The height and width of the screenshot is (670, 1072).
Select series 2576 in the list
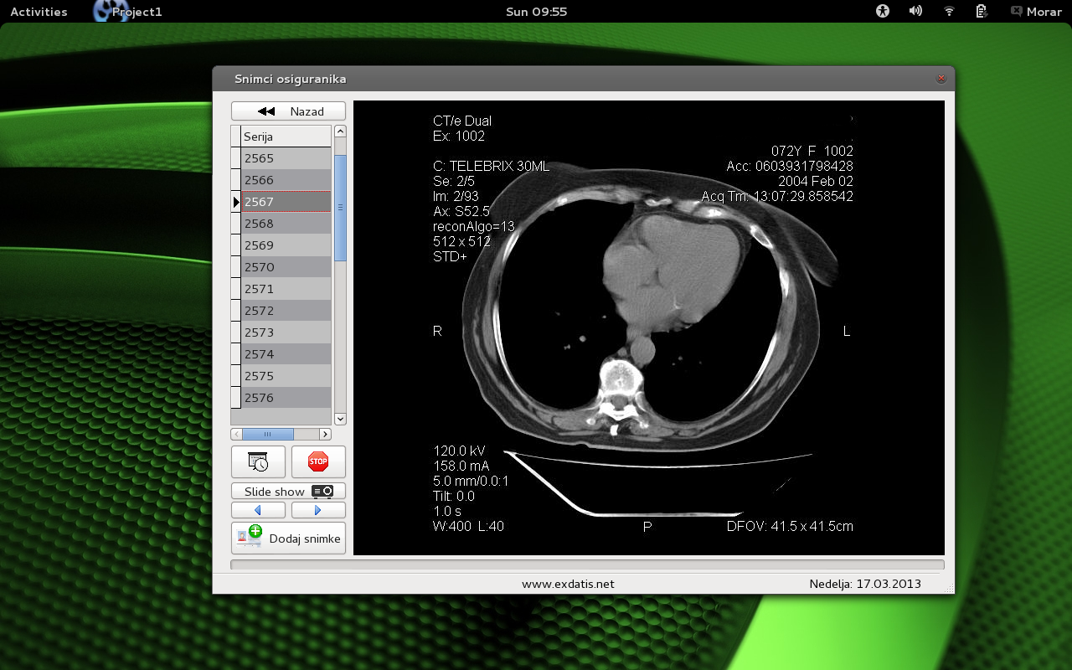(x=286, y=398)
